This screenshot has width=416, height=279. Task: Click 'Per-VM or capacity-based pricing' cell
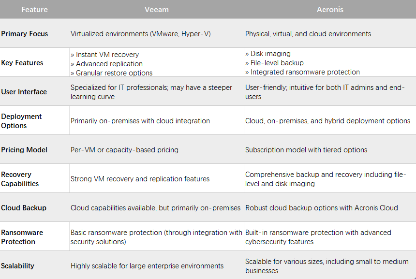[124, 150]
